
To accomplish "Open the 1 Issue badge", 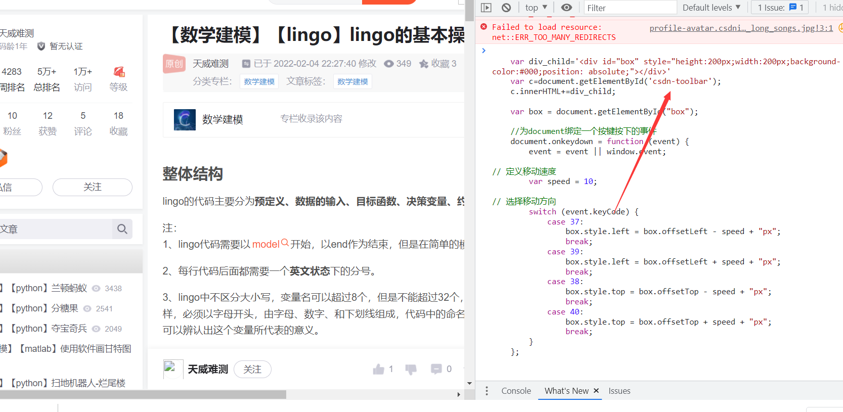I will (x=780, y=8).
